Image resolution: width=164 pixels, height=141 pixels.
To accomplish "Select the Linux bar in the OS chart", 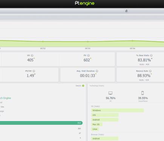I will point(95,129).
